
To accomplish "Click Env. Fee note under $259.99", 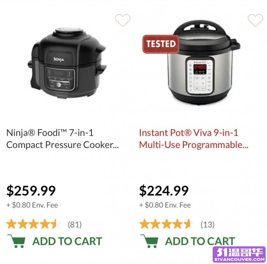I will (32, 205).
